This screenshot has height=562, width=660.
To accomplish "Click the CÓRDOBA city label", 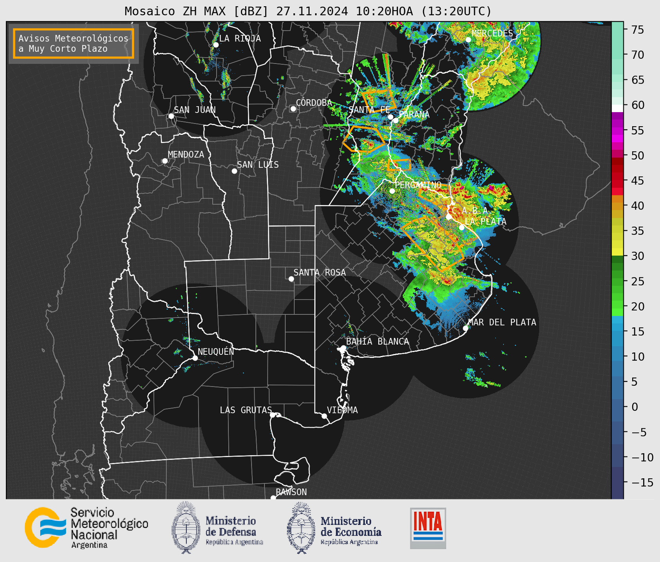I will 314,102.
